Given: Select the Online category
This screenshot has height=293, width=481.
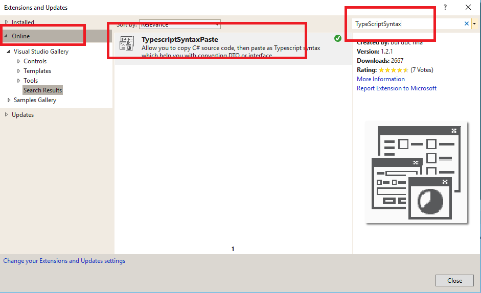Looking at the screenshot, I should (21, 36).
